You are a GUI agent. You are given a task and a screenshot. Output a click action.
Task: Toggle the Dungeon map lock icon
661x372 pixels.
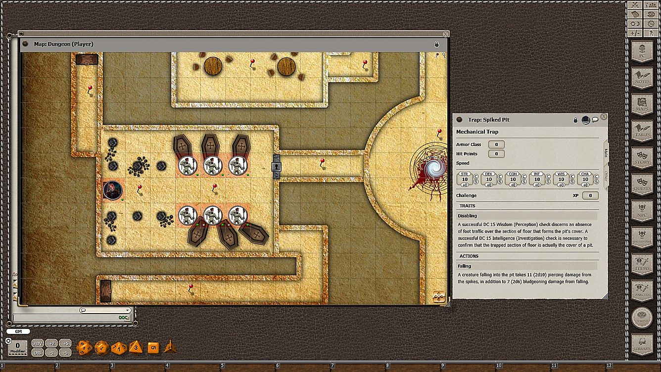(x=436, y=44)
